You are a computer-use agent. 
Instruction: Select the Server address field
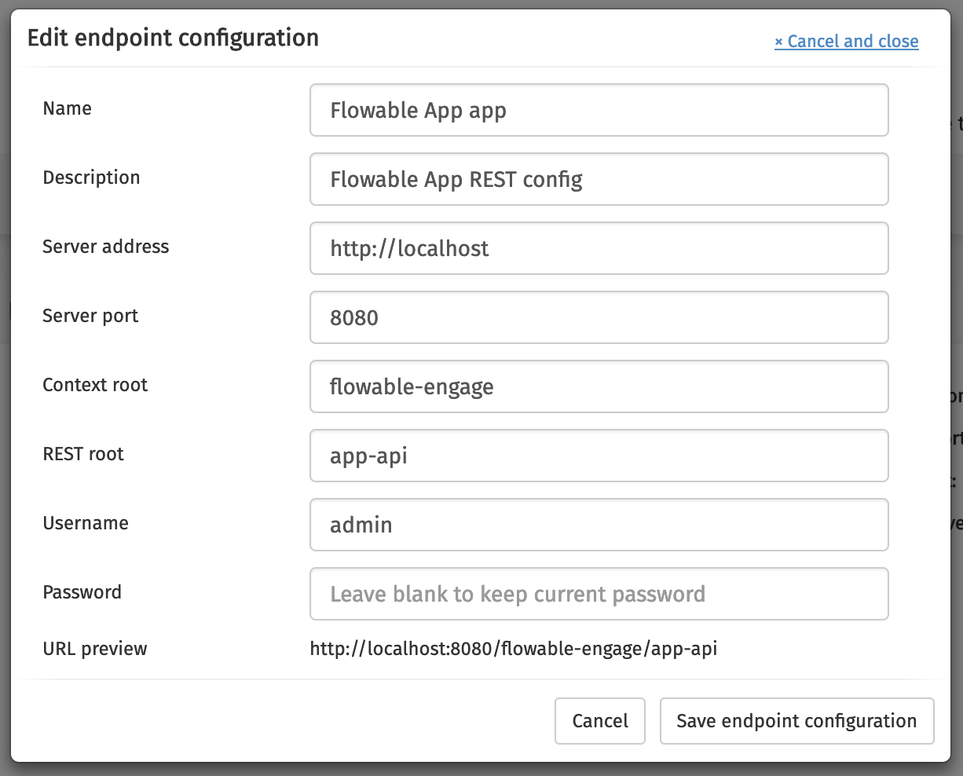click(599, 248)
